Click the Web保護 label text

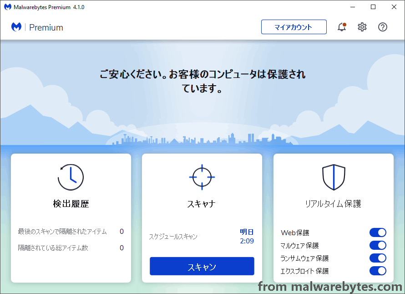[295, 232]
